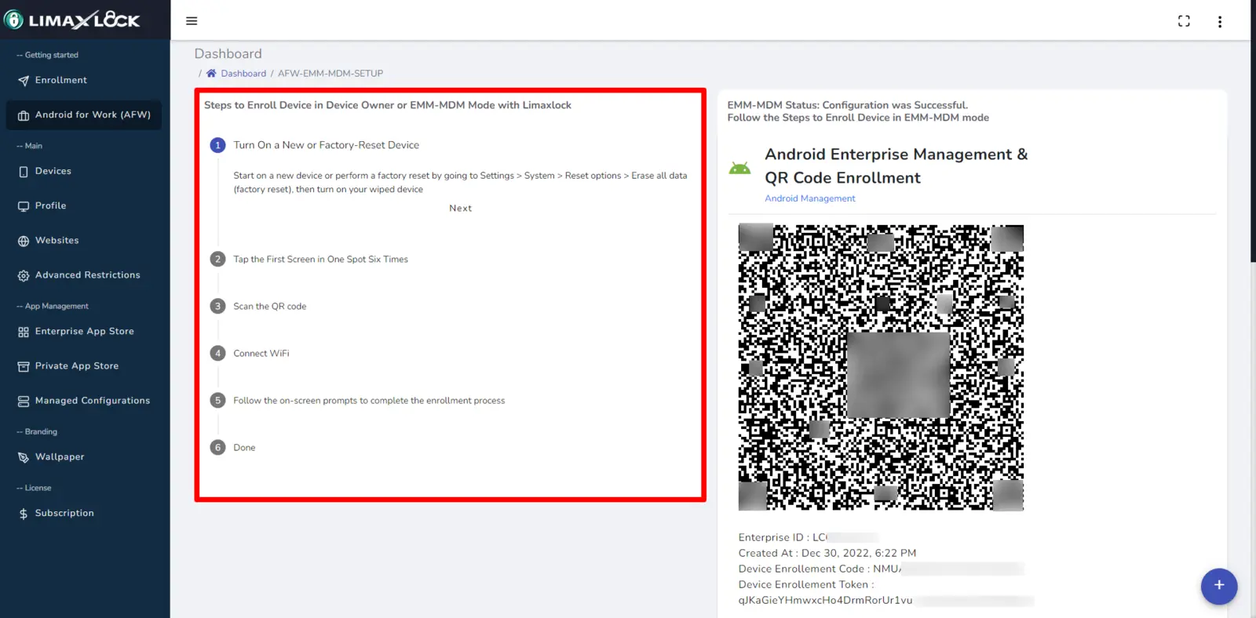Click the Device Enrollement Code line

click(881, 569)
